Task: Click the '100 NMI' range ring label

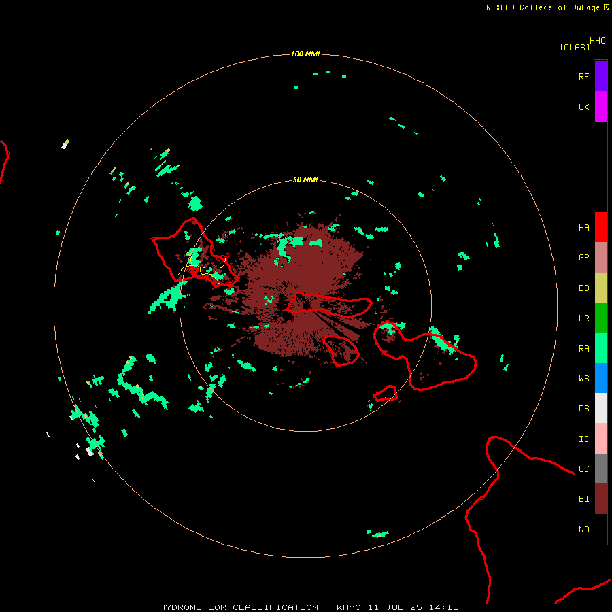Action: (x=305, y=54)
